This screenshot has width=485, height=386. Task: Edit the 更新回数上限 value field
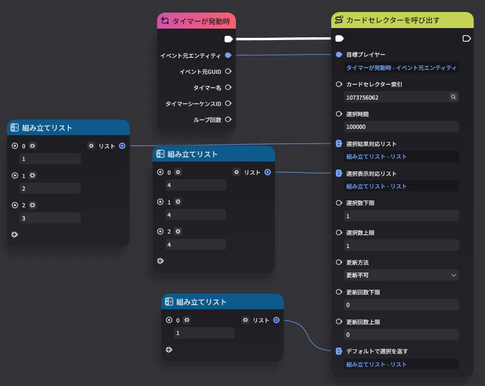401,334
